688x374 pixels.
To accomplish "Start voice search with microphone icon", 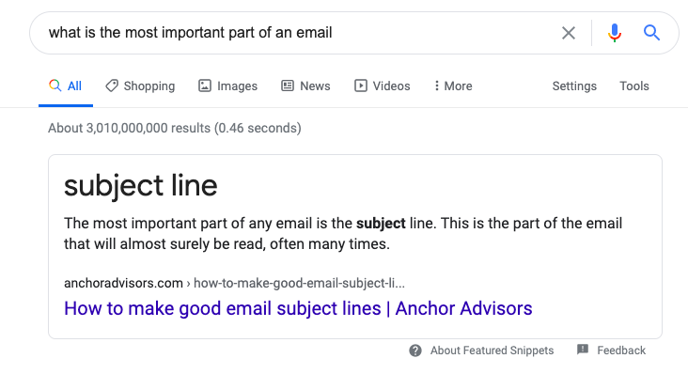I will coord(615,33).
